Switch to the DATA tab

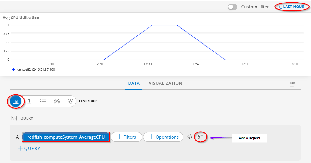(x=134, y=83)
